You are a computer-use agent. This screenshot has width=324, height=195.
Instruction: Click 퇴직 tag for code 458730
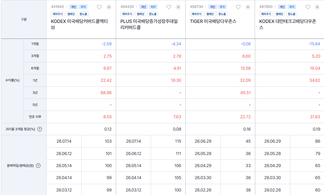tap(222, 7)
